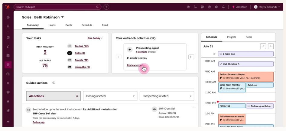Switch to the Summary tab

click(x=33, y=25)
